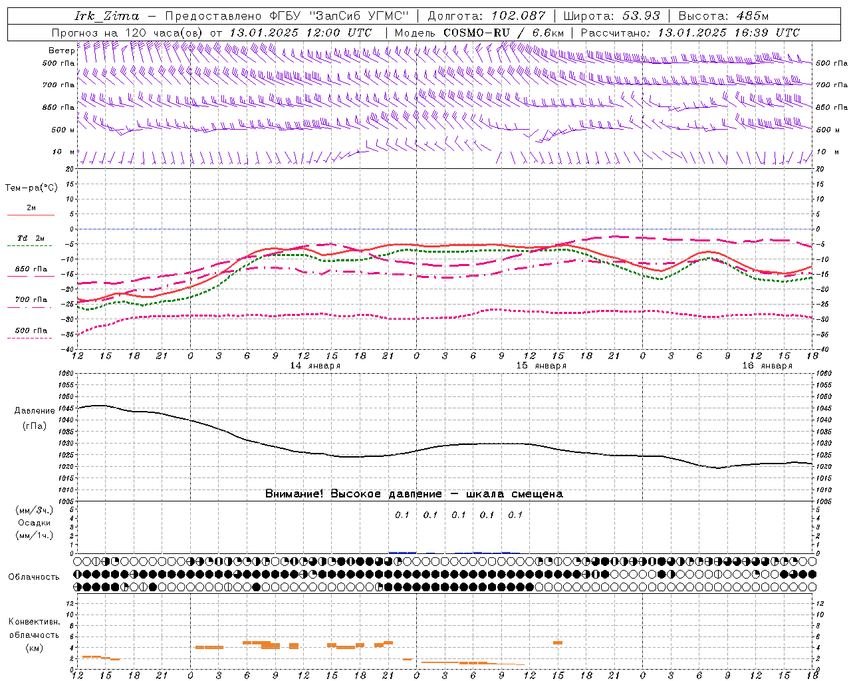This screenshot has width=851, height=681.
Task: Click the (мм/3ч.) precipitation unit label
Action: point(34,510)
